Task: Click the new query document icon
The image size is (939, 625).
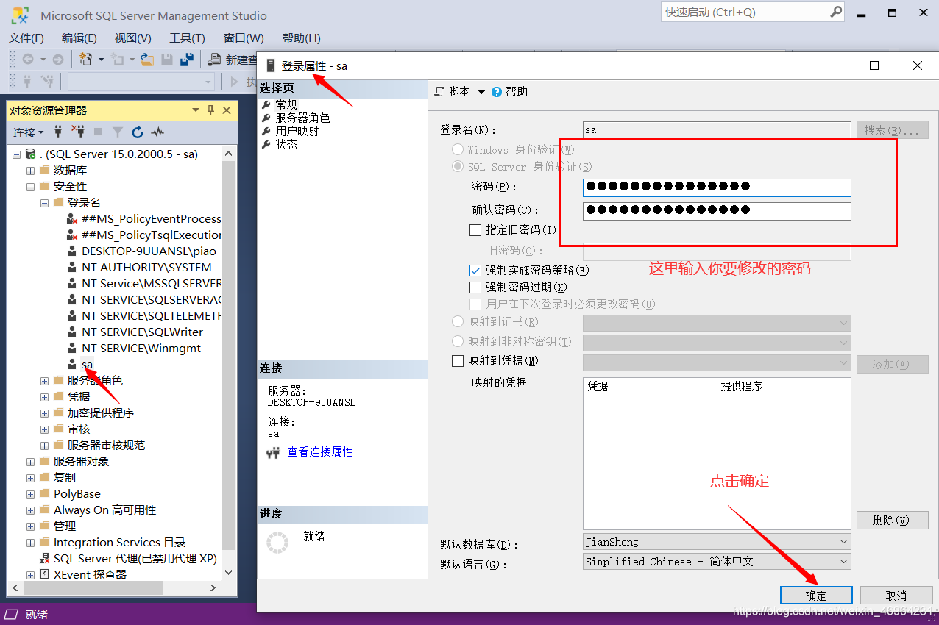Action: (216, 60)
